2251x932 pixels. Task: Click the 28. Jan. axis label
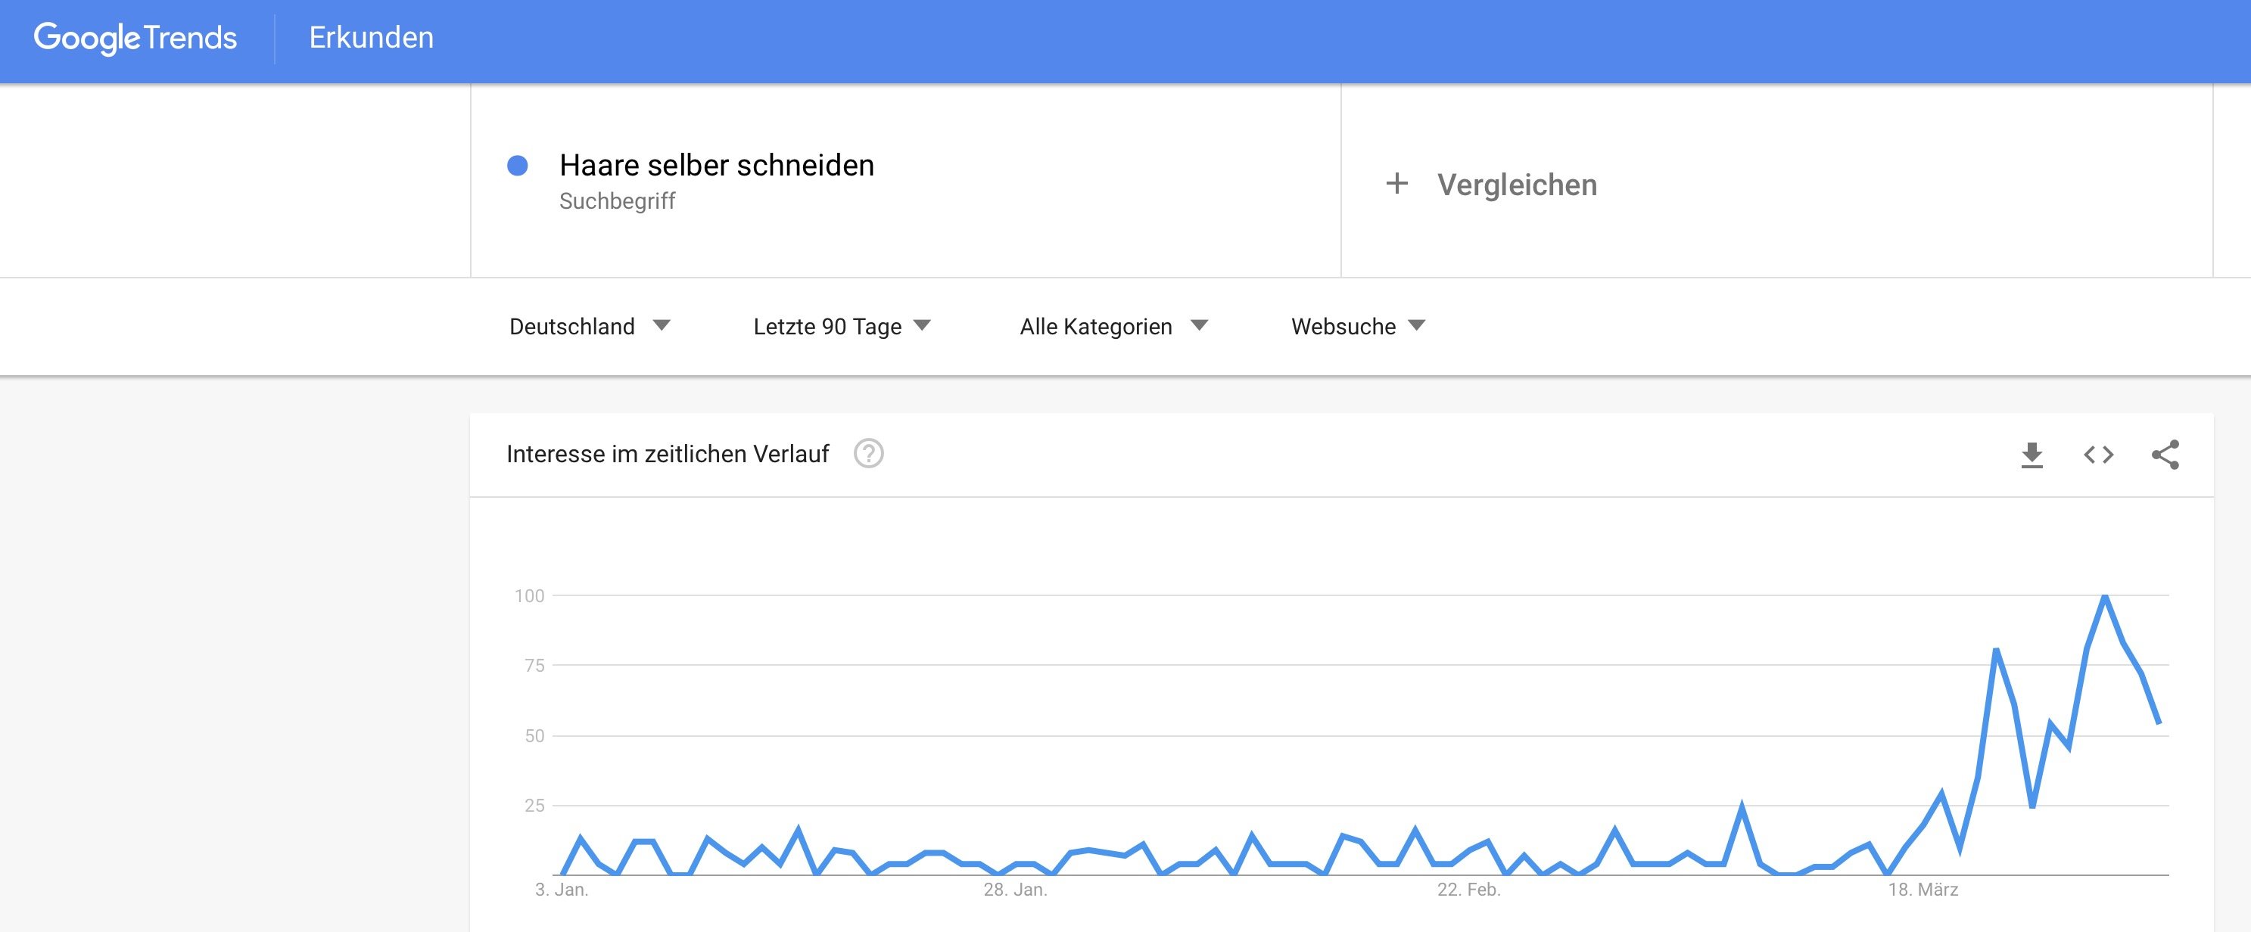[1014, 890]
